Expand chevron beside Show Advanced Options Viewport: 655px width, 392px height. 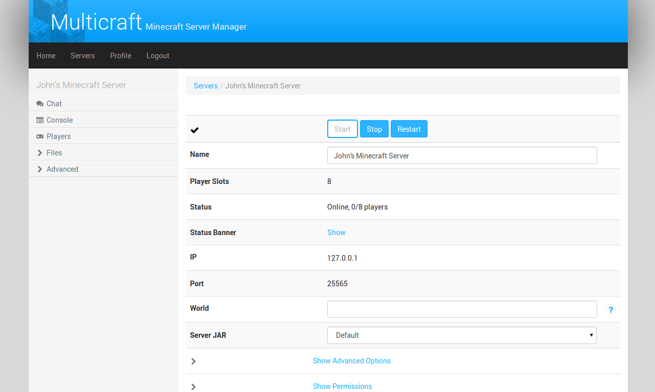tap(194, 361)
